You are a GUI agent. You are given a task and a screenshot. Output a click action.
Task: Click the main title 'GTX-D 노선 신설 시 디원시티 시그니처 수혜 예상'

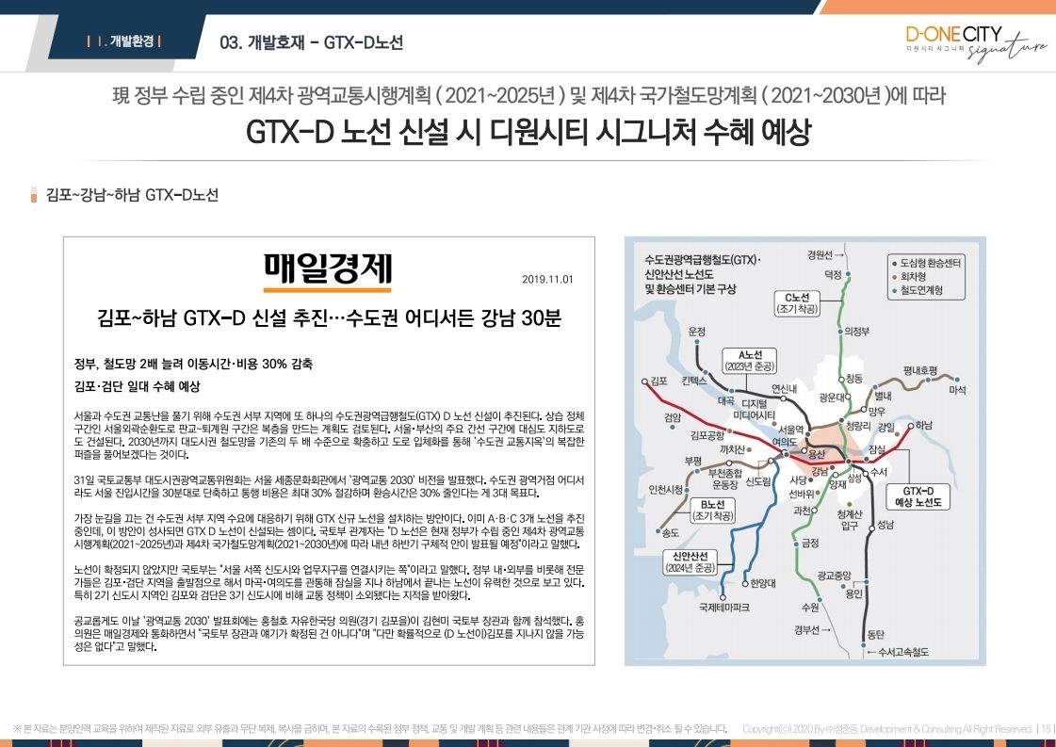tap(528, 131)
